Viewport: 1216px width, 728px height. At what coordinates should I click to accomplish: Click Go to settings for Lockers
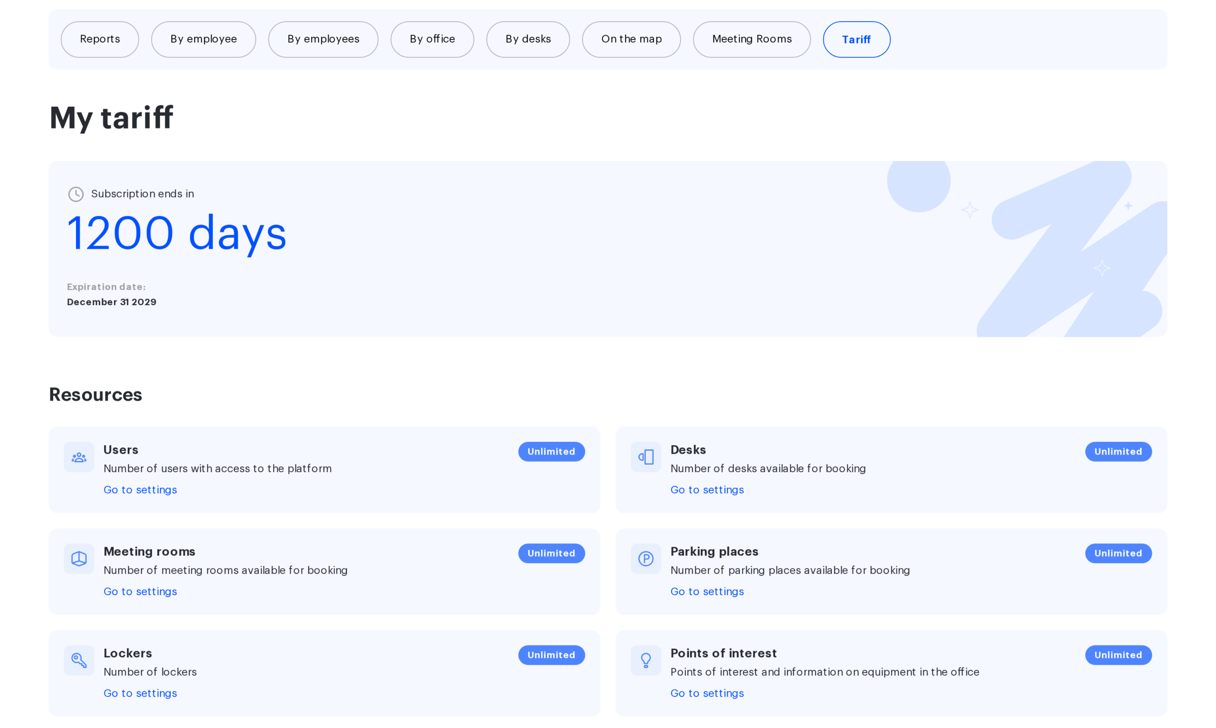point(140,693)
